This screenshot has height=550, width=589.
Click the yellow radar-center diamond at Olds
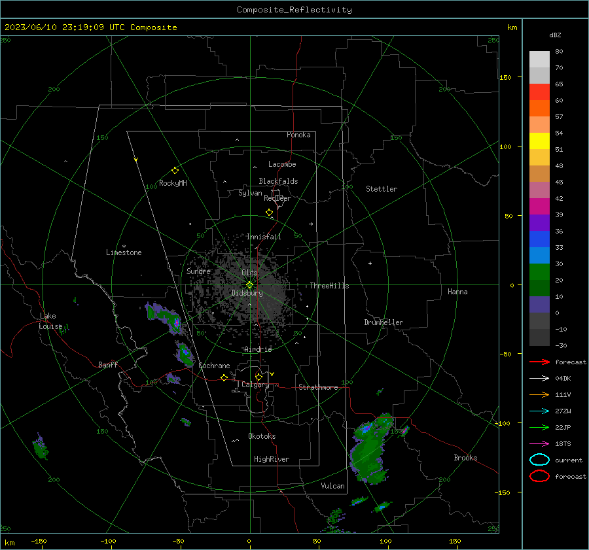point(249,285)
